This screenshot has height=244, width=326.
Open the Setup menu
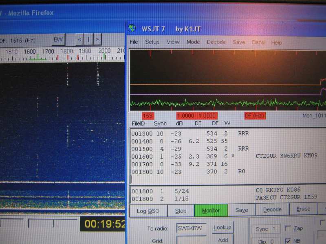coord(152,42)
